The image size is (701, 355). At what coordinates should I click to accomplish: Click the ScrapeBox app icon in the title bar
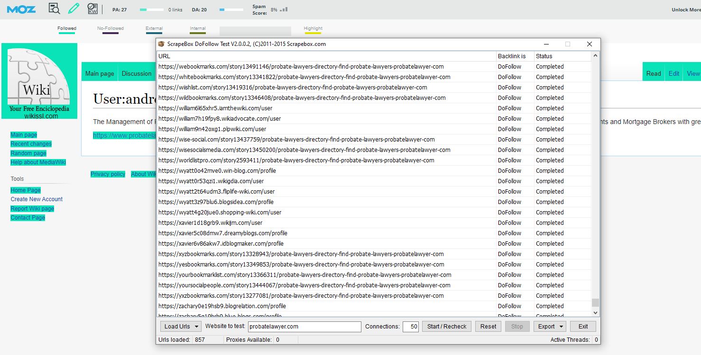coord(161,44)
